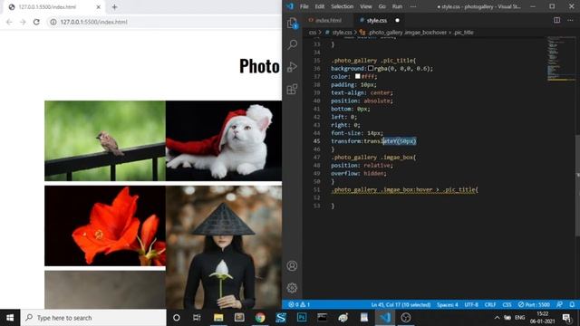Click .pic_title in the breadcrumb

coord(464,33)
